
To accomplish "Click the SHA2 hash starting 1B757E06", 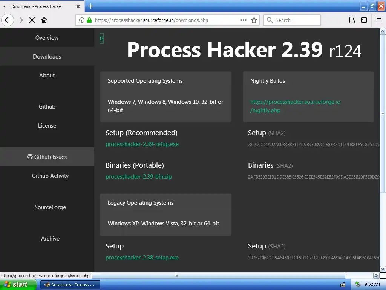I will click(314, 258).
